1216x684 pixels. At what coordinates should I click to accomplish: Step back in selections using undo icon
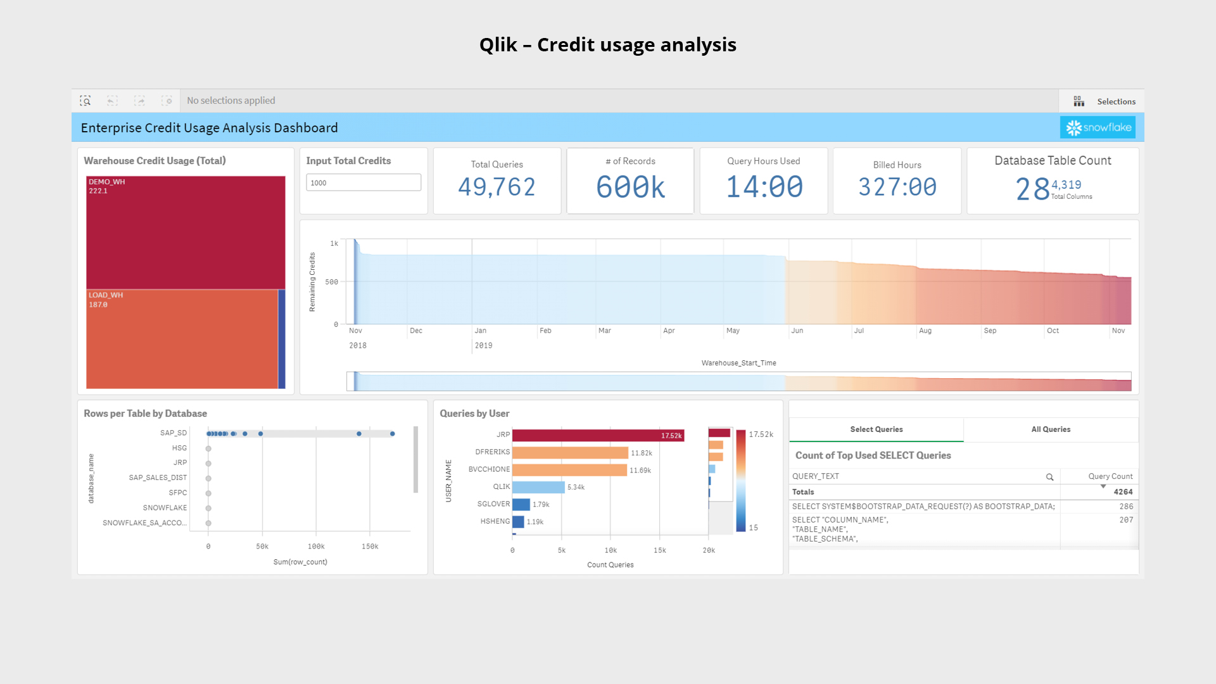click(112, 101)
